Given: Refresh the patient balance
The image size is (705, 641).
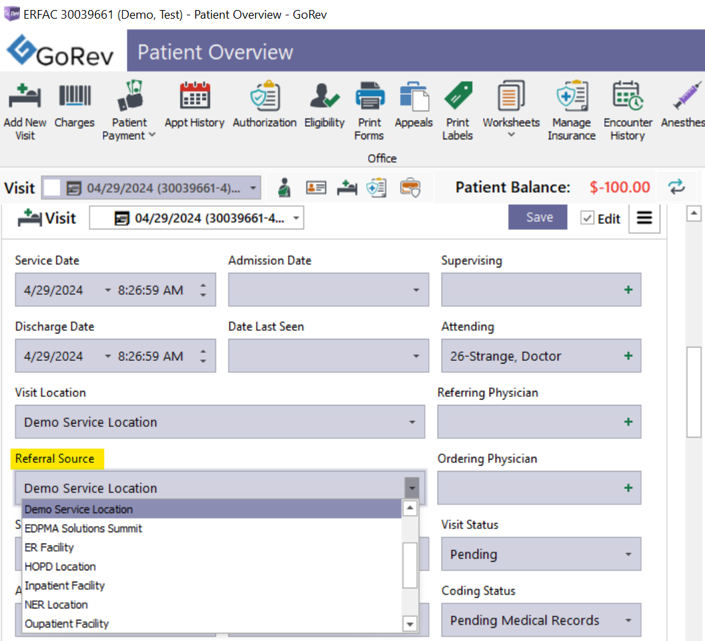Looking at the screenshot, I should [676, 187].
